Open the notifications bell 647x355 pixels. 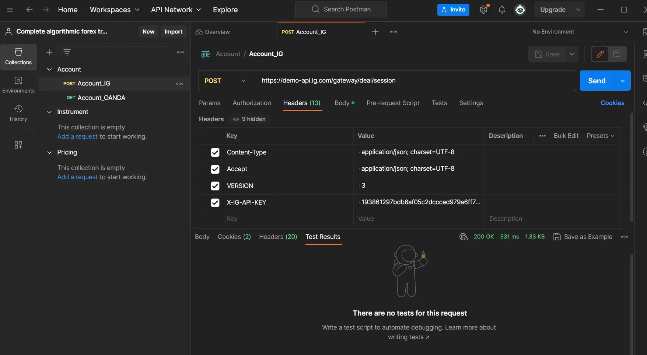501,10
